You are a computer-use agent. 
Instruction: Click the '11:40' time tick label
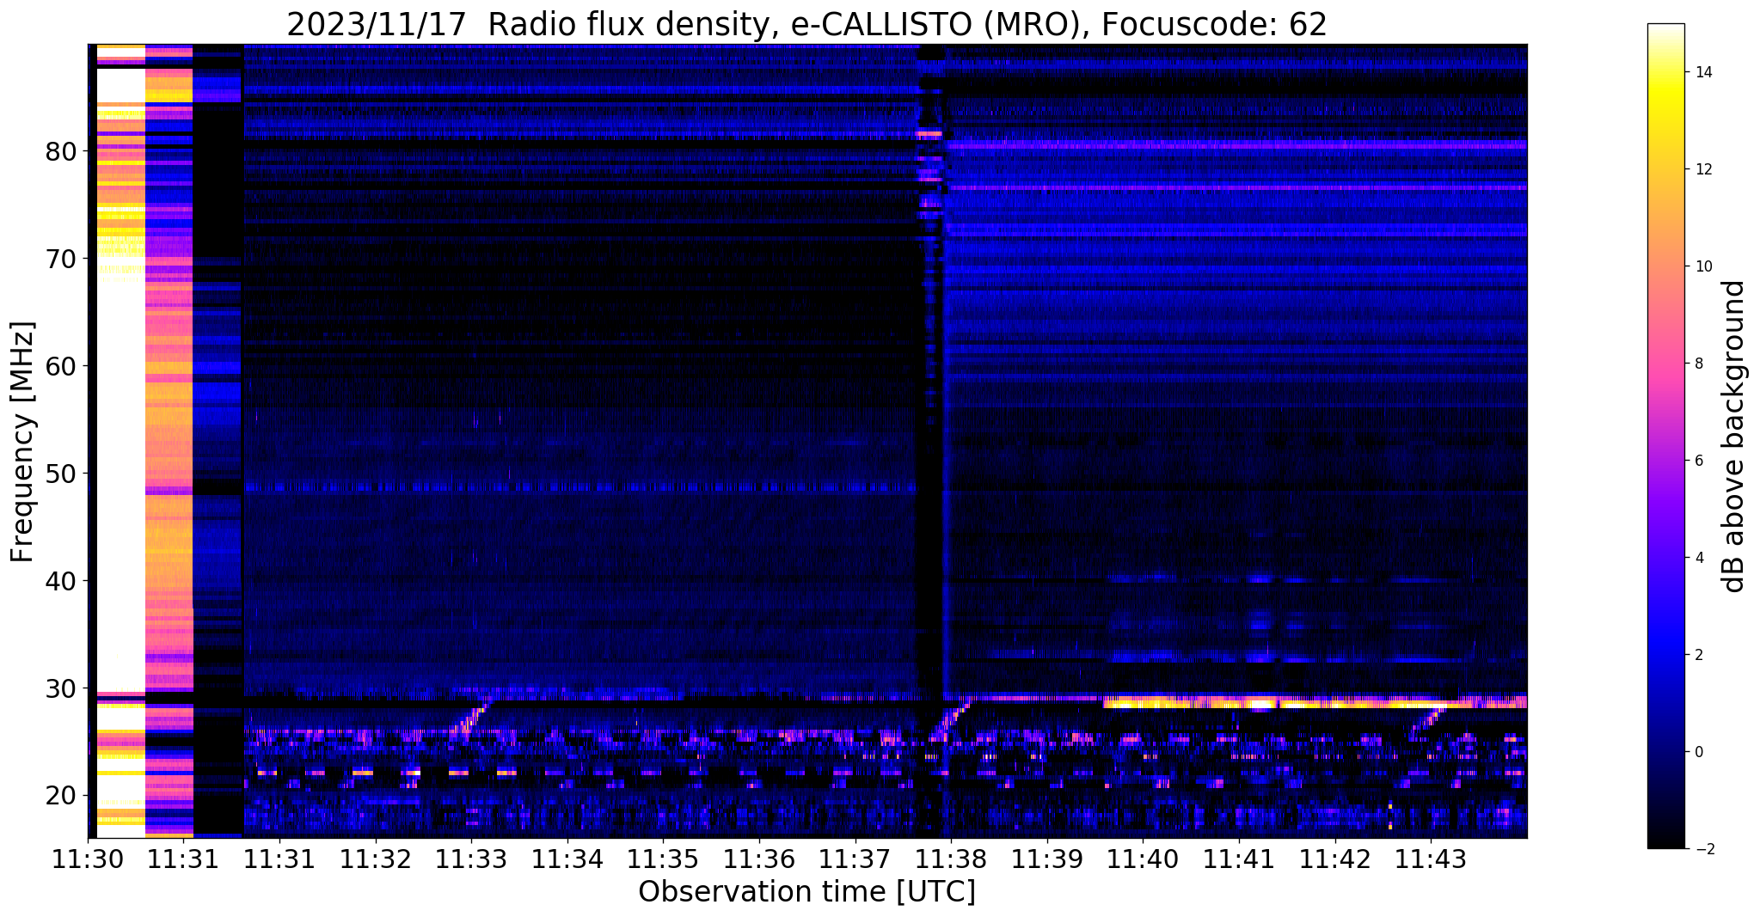point(1143,860)
